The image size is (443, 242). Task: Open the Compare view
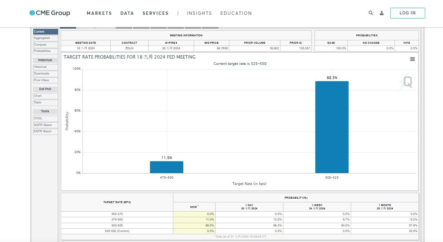[45, 44]
